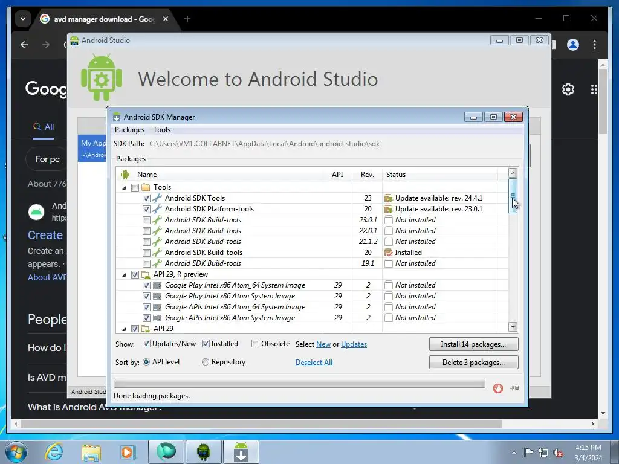Click the package loading progress bar
The height and width of the screenshot is (464, 619).
pos(299,382)
